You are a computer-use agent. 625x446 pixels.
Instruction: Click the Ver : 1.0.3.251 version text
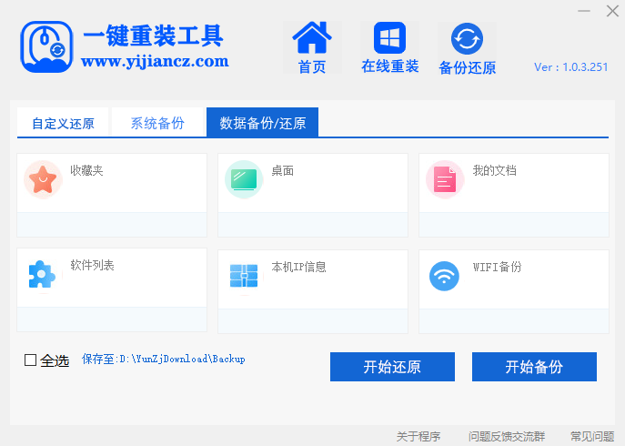click(570, 67)
